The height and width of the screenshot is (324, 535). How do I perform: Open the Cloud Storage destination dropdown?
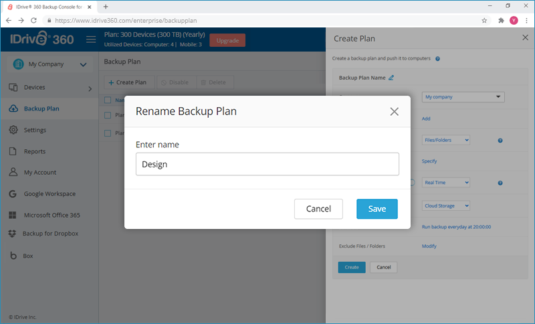click(447, 206)
